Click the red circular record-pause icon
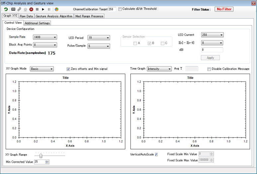The width and height of the screenshot is (257, 174). coord(31,9)
